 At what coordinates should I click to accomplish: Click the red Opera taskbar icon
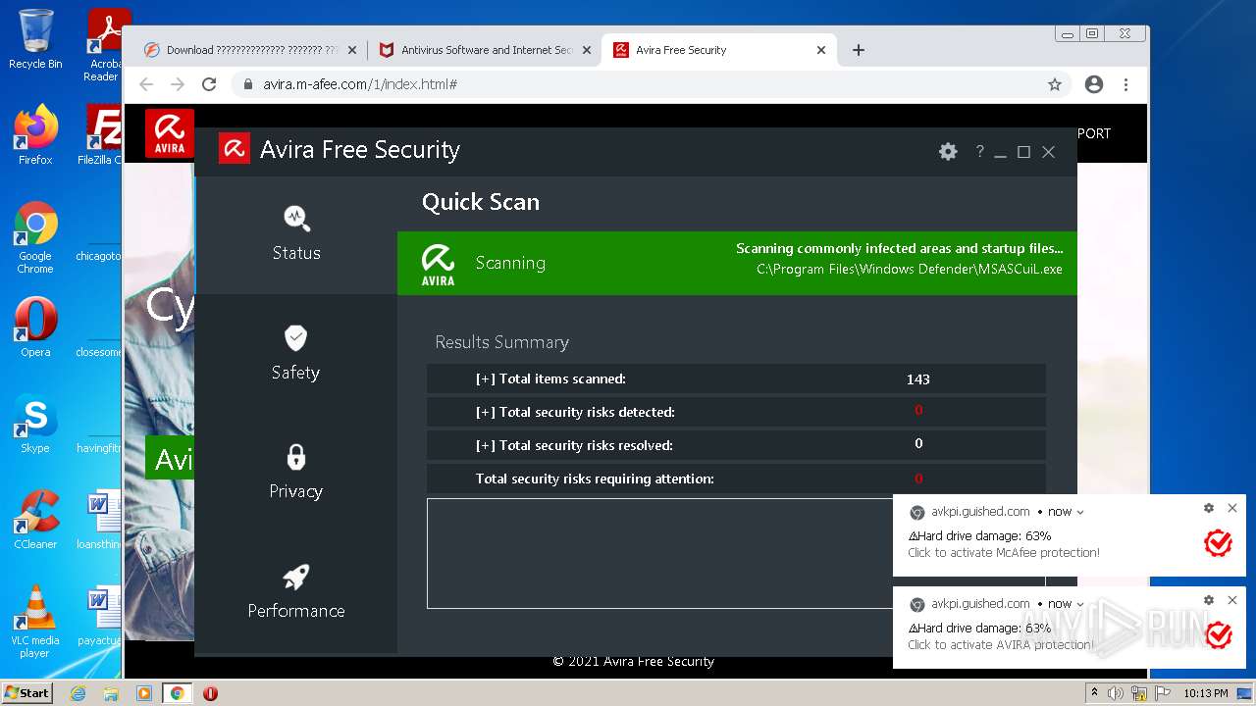210,693
